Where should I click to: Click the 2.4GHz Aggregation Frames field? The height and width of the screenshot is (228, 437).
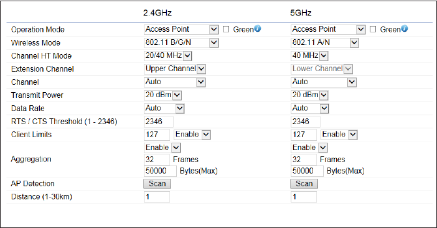click(x=157, y=159)
